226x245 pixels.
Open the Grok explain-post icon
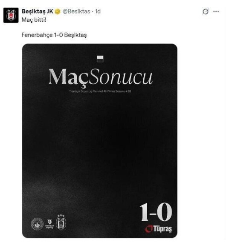(x=206, y=11)
